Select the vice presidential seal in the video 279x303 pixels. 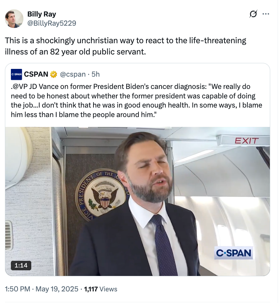103,195
